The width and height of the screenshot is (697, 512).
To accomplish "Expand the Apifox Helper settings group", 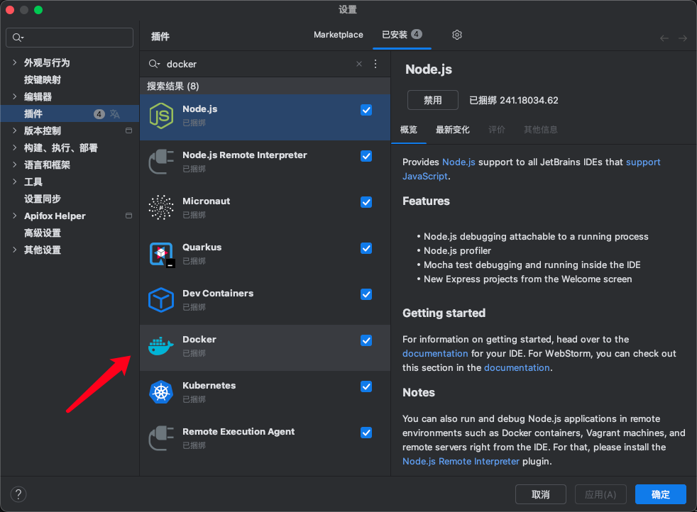I will (15, 216).
